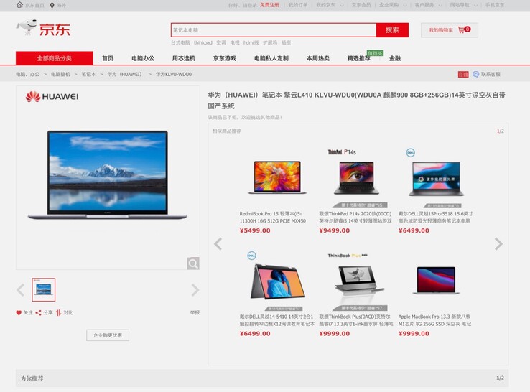Open the 电脑私人定制 nav tab

pyautogui.click(x=271, y=58)
